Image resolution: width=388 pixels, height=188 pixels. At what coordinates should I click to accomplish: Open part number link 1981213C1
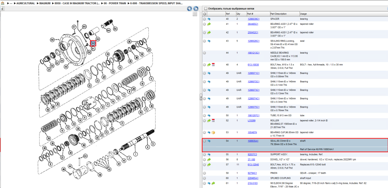(253, 53)
